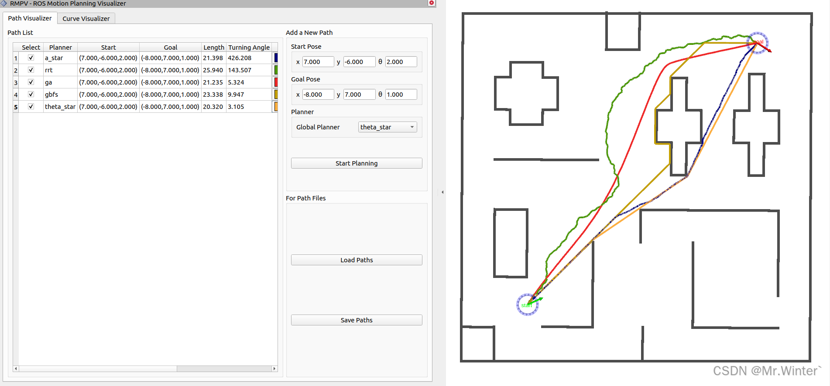Click the 23.338 length cell
Image resolution: width=830 pixels, height=386 pixels.
point(214,94)
